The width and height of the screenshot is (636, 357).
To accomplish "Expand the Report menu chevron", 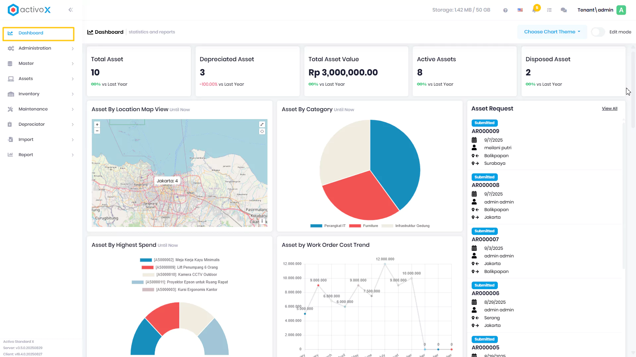I will tap(73, 155).
